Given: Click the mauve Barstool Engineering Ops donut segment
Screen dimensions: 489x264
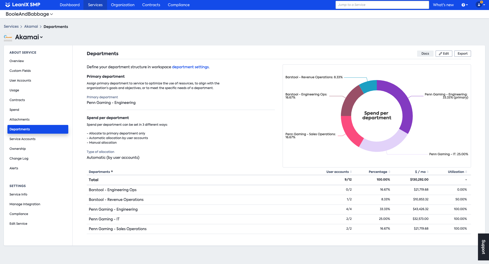Looking at the screenshot, I should click(350, 101).
